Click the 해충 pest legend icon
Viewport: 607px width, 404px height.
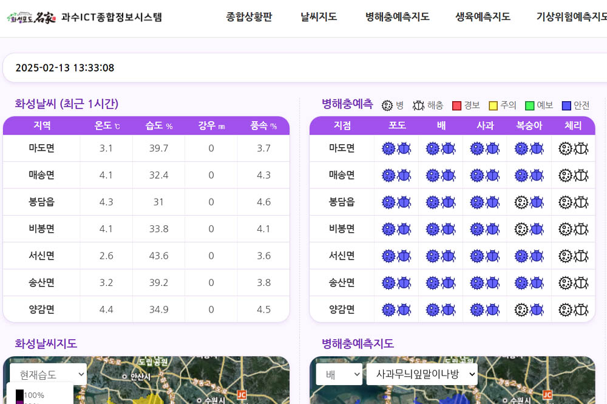pyautogui.click(x=419, y=105)
